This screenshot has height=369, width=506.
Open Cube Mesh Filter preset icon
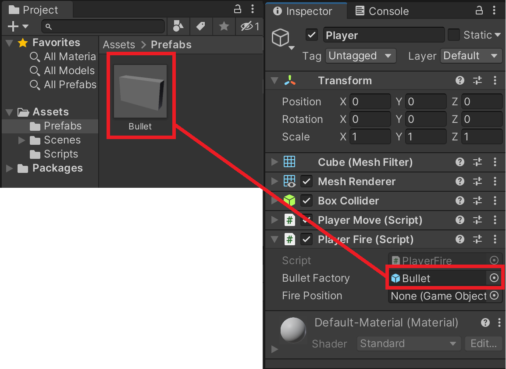click(477, 162)
